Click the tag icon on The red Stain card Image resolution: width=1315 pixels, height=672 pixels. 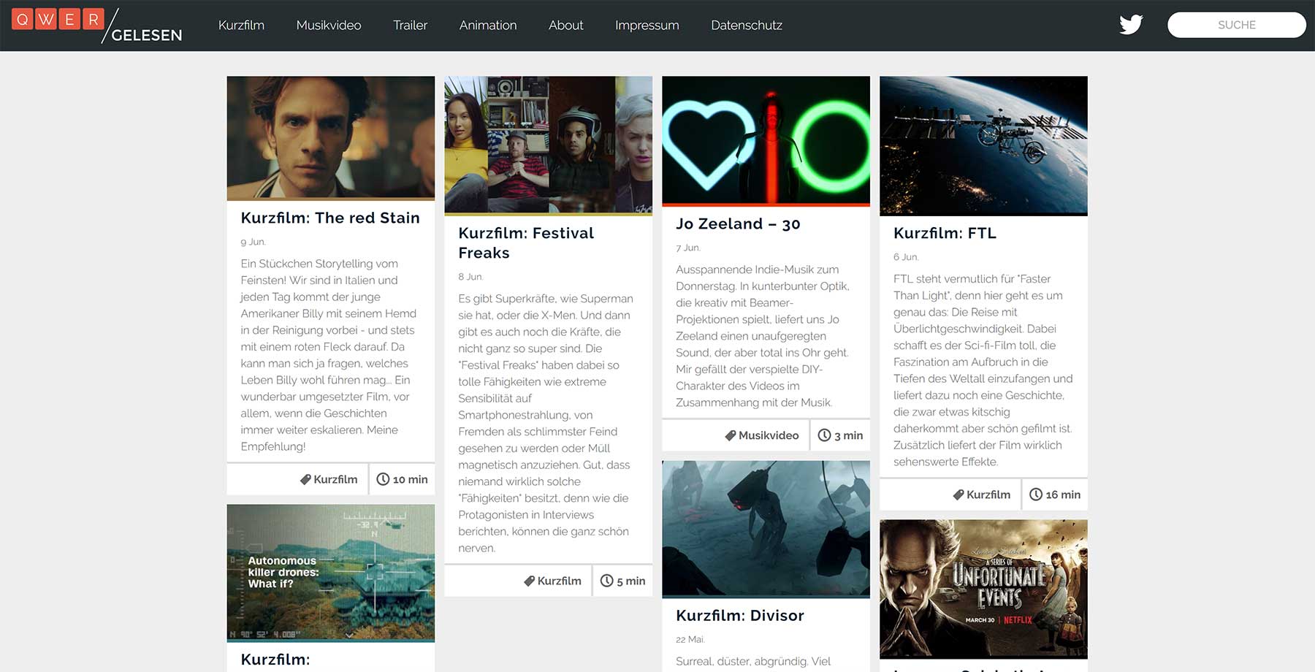coord(305,479)
